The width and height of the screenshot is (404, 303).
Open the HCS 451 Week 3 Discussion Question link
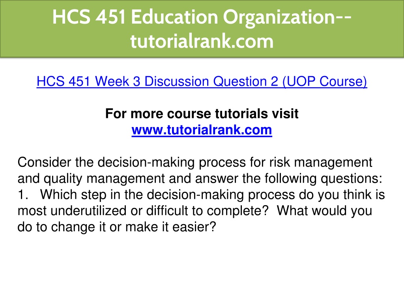coord(202,82)
